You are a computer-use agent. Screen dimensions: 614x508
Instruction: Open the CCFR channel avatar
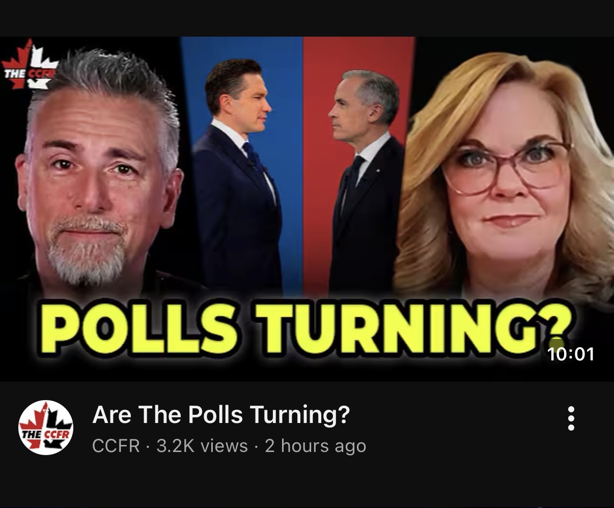coord(46,427)
